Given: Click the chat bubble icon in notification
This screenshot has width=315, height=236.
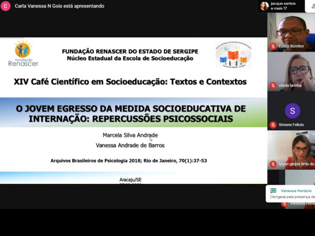Looking at the screenshot, I should [273, 191].
